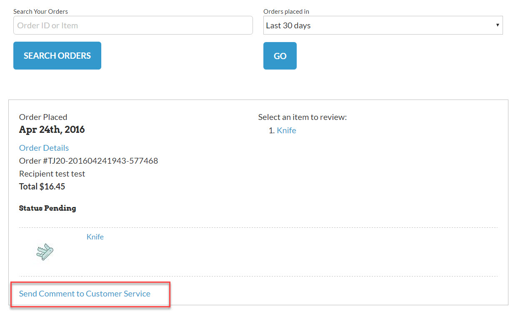Click the GO button
This screenshot has width=523, height=319.
click(x=280, y=56)
